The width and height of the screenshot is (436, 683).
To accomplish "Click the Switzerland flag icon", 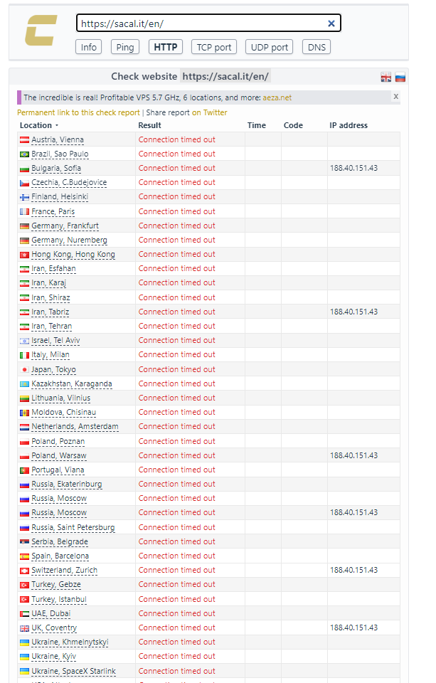I will click(24, 571).
